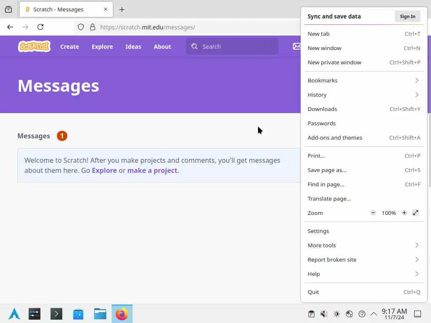
Task: Open the Scratch messages envelope icon
Action: pos(297,46)
